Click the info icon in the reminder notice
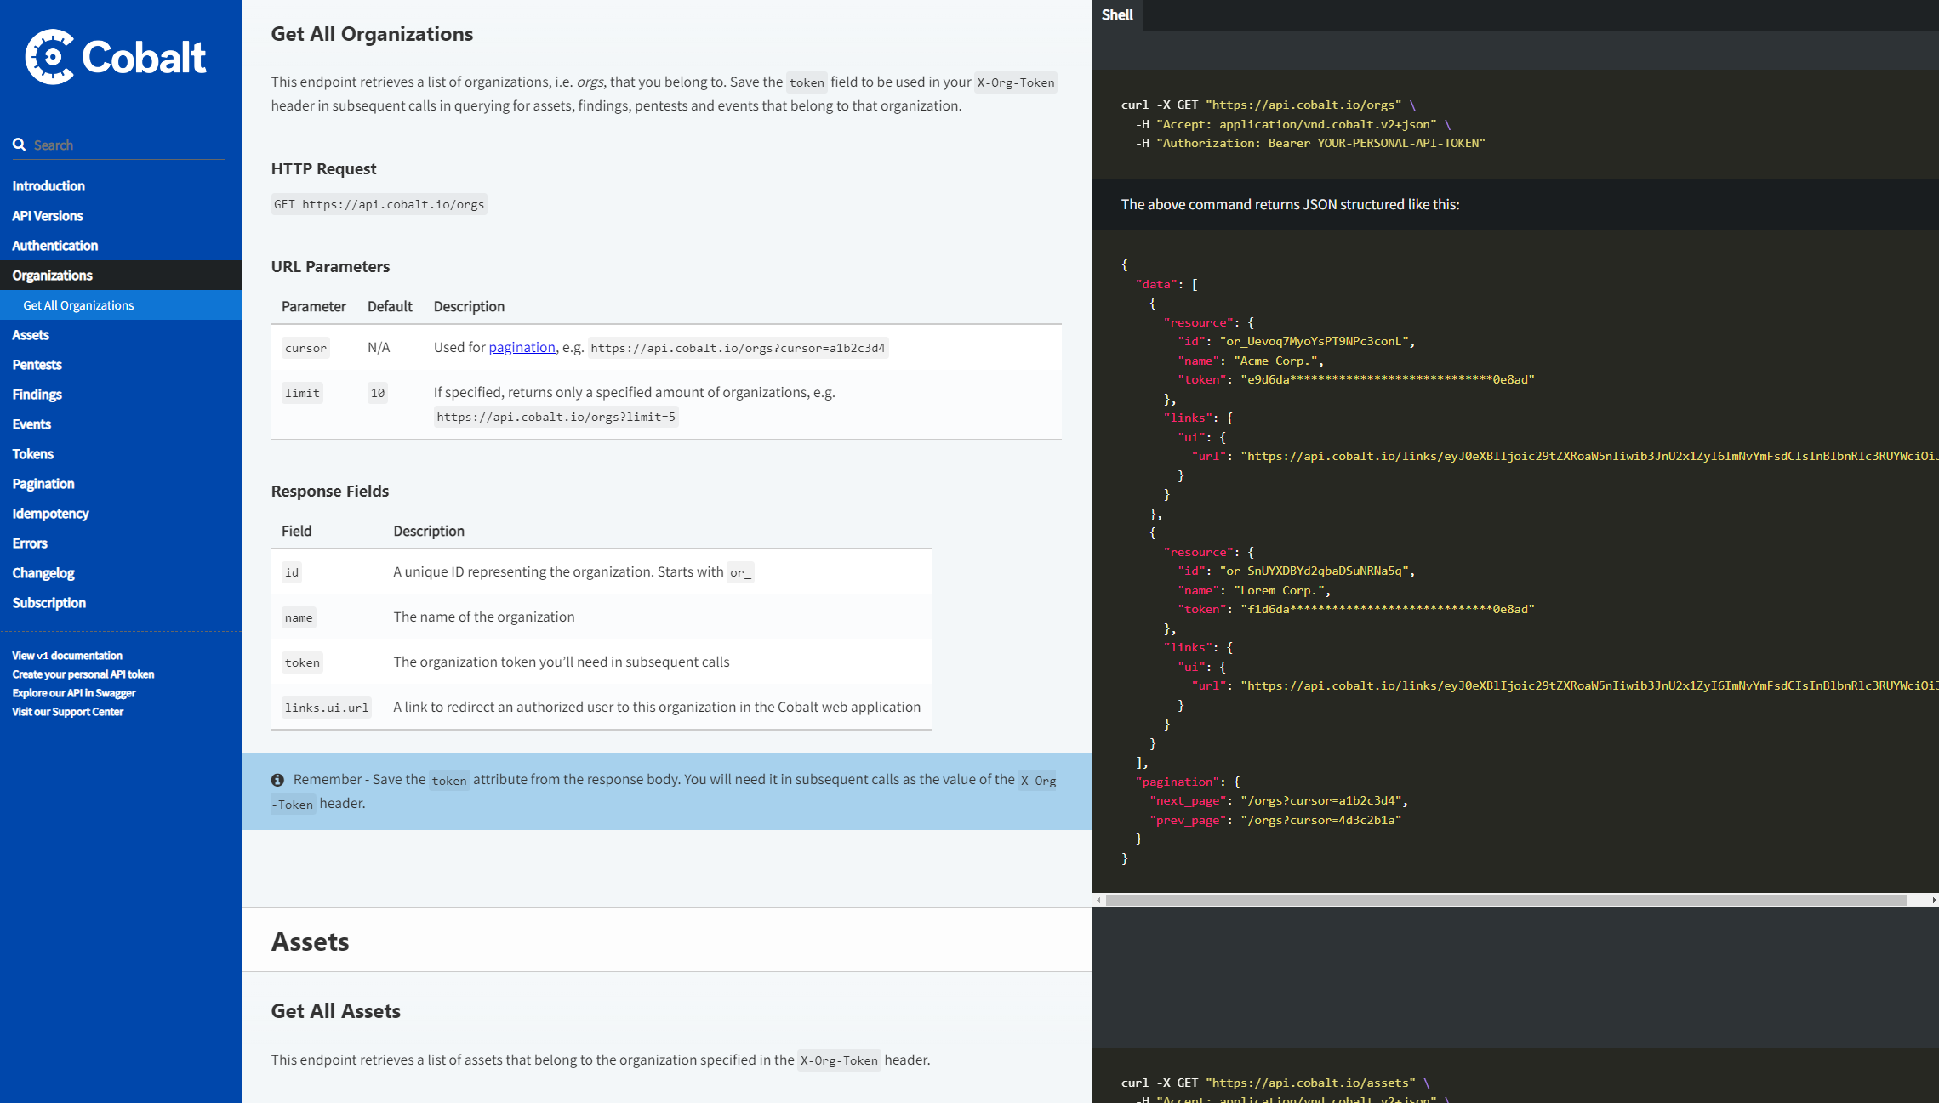Screen dimensions: 1939x1103 click(x=277, y=780)
